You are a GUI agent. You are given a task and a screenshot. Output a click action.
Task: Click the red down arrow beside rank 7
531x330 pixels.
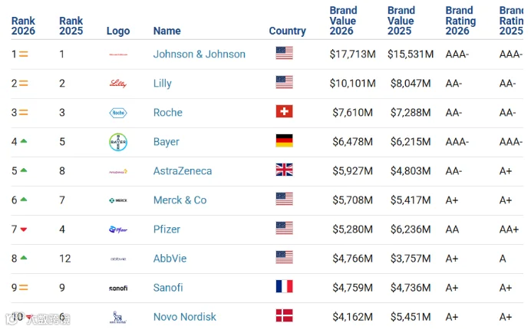[x=23, y=229]
